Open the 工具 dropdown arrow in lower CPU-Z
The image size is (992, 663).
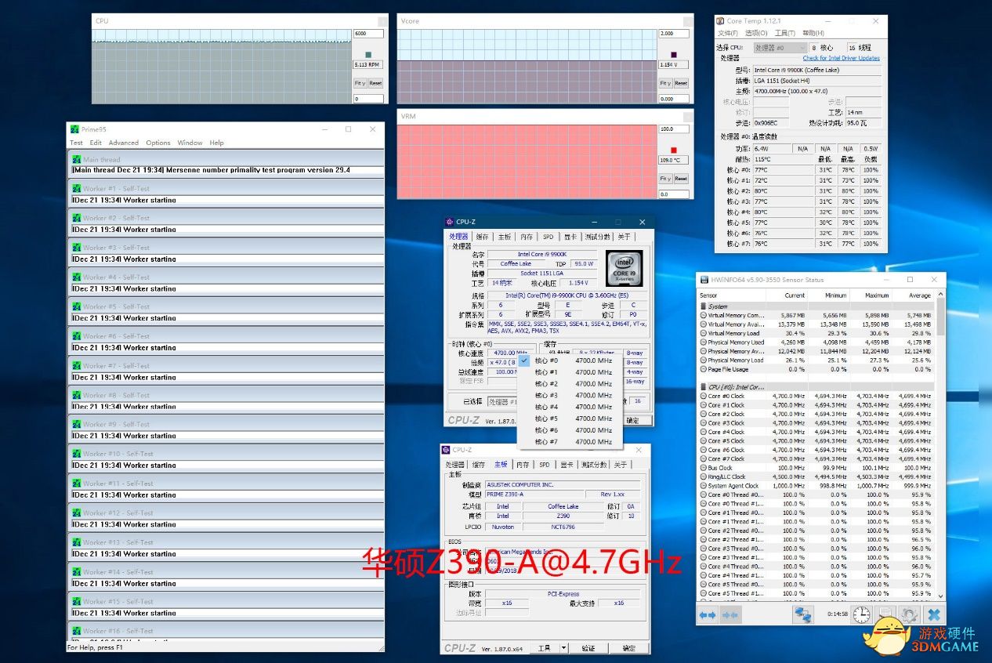[x=563, y=649]
